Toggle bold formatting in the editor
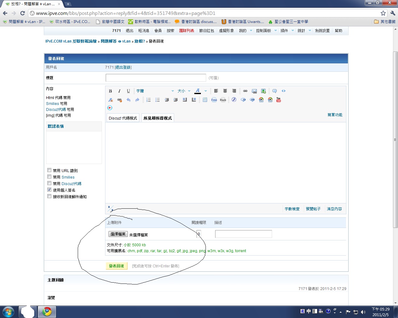This screenshot has height=318, width=398. click(110, 91)
